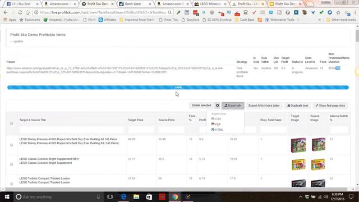Expand the bookmarks bar overflow chevron
The image size is (359, 202).
pos(319,20)
